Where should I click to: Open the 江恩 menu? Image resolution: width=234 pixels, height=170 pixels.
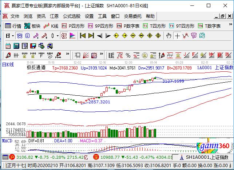(54, 16)
